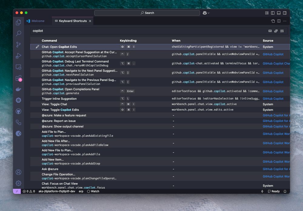The height and width of the screenshot is (211, 303).
Task: Close the Keyboard Shortcuts tab
Action: pos(90,21)
